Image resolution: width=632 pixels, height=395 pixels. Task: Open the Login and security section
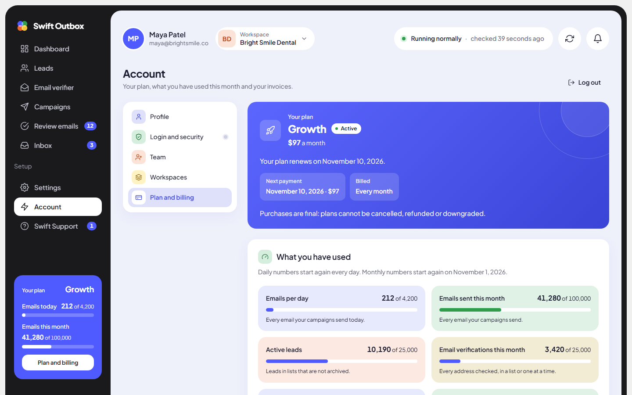[x=180, y=137]
